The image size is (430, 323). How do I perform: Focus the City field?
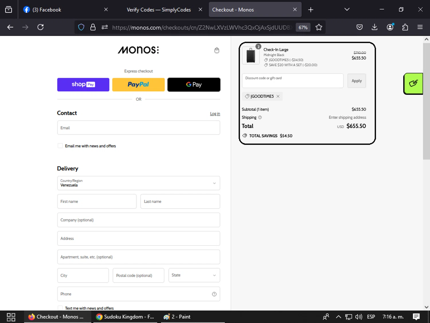click(x=83, y=275)
